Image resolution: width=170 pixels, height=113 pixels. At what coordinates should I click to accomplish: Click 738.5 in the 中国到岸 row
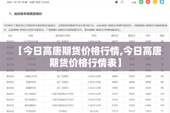pos(148,111)
